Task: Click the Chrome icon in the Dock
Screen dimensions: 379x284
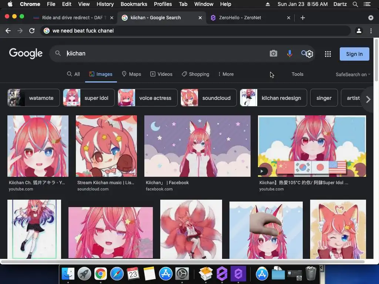Action: point(101,274)
